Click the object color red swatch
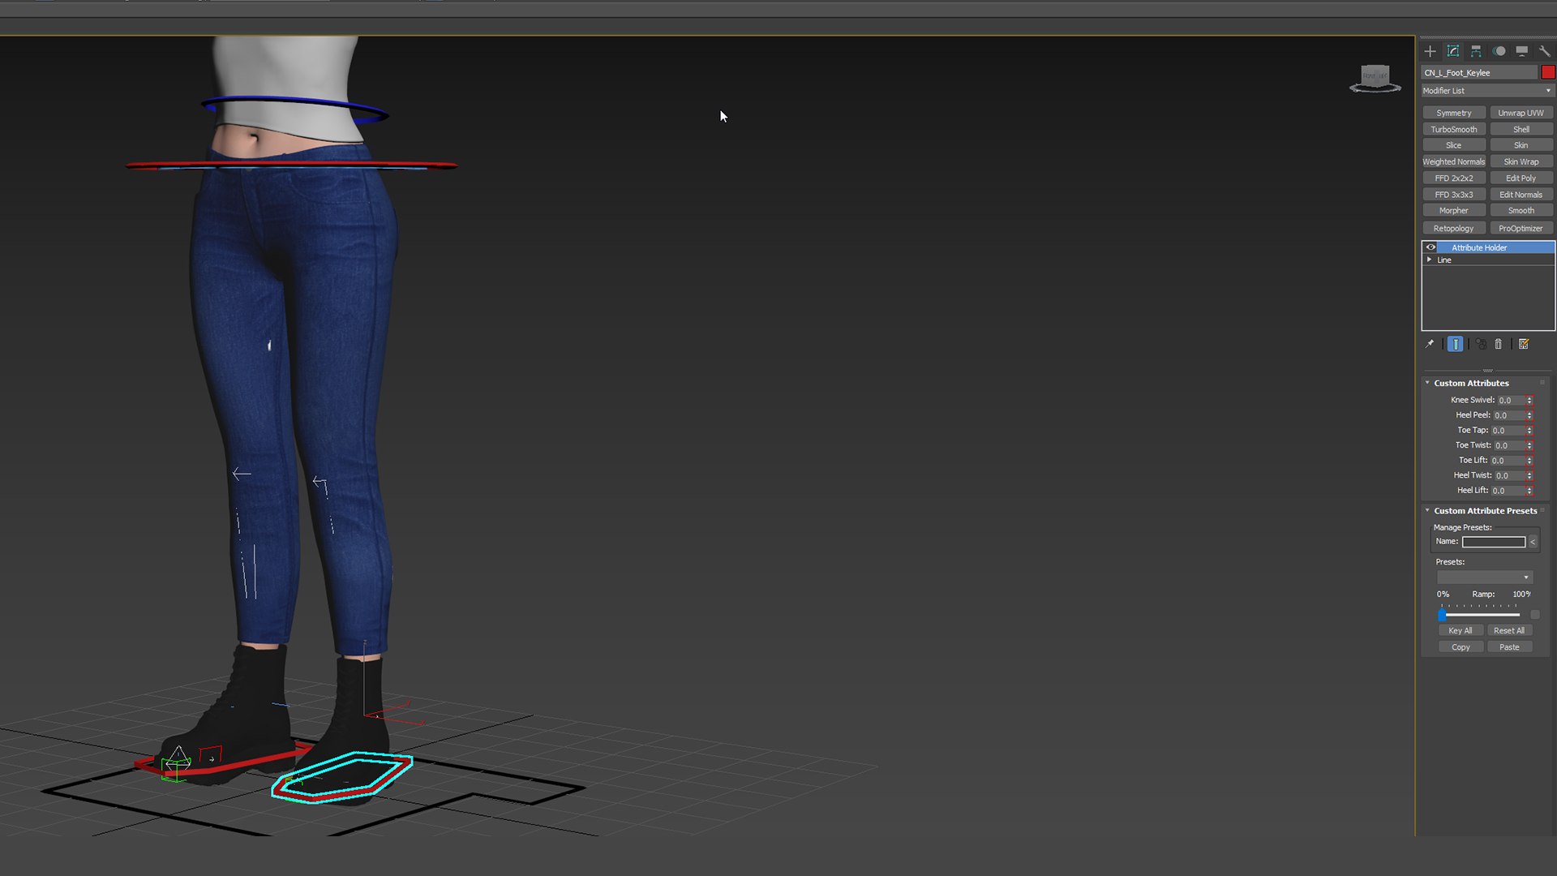The height and width of the screenshot is (876, 1557). pyautogui.click(x=1548, y=72)
